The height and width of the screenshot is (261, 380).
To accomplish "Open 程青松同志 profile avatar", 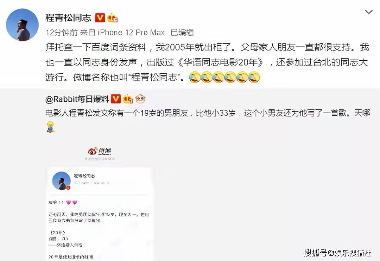I will click(22, 25).
